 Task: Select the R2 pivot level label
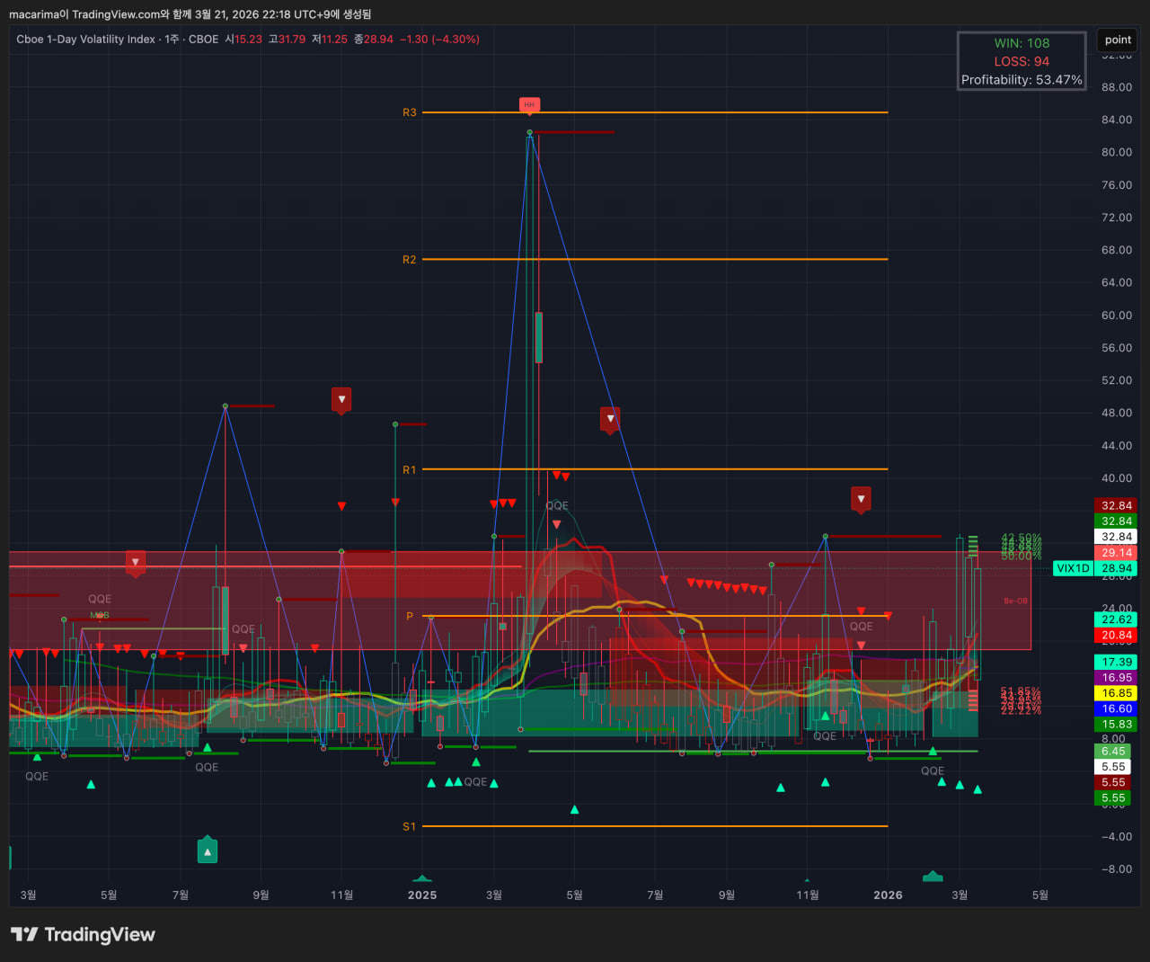pos(409,260)
